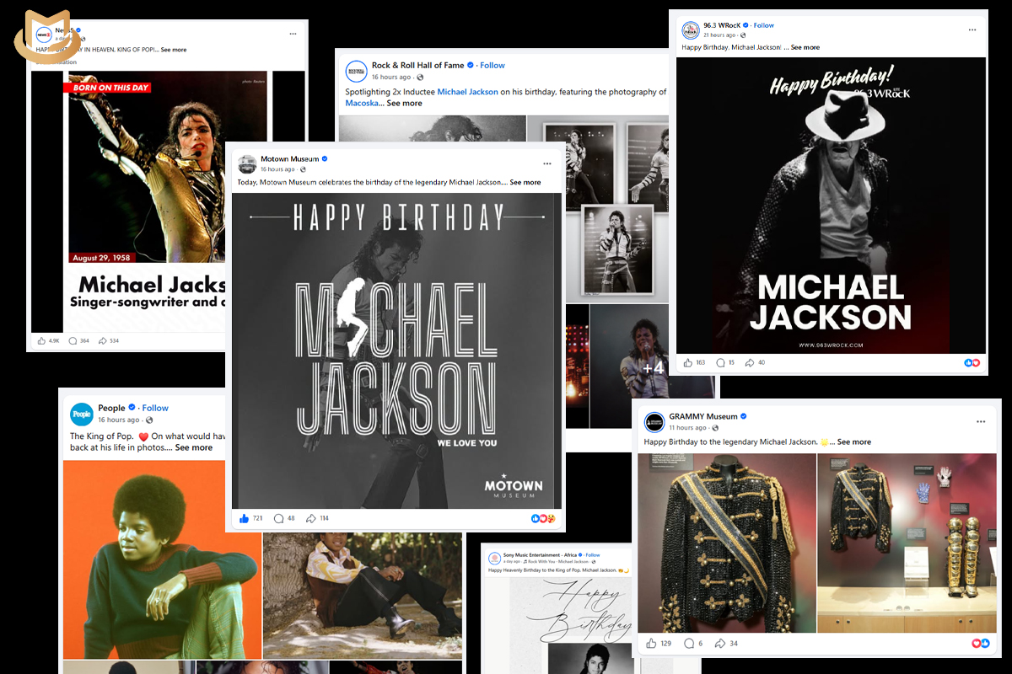This screenshot has height=674, width=1012.
Task: Share the Motown Museum post with 114 shares
Action: point(311,518)
